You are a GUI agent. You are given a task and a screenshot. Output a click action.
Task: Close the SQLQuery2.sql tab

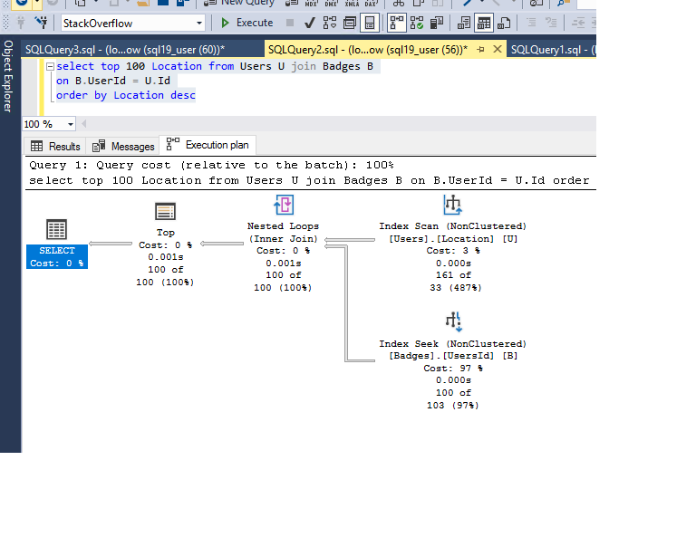pyautogui.click(x=498, y=49)
